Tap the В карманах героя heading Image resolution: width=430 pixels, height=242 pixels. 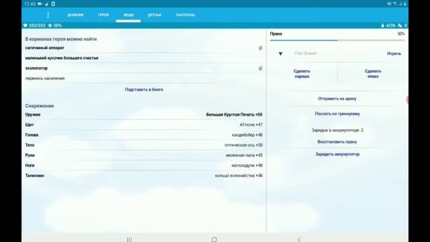click(61, 39)
